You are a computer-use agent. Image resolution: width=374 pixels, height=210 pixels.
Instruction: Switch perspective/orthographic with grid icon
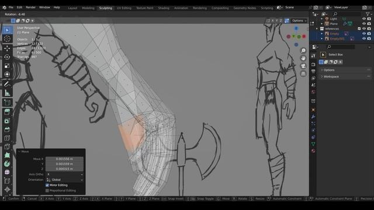pos(303,73)
